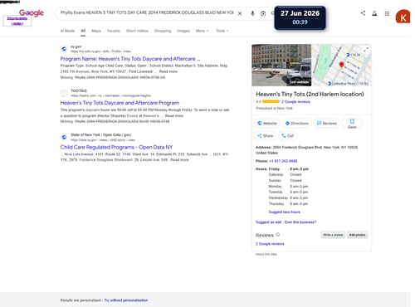Click the ny.gov result globe favicon
This screenshot has width=415, height=307.
pyautogui.click(x=64, y=49)
